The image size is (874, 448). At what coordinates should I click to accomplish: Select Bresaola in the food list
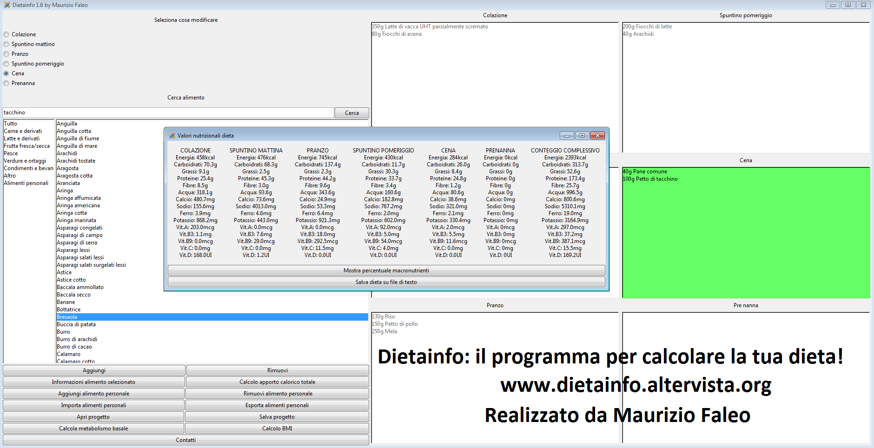coord(67,317)
